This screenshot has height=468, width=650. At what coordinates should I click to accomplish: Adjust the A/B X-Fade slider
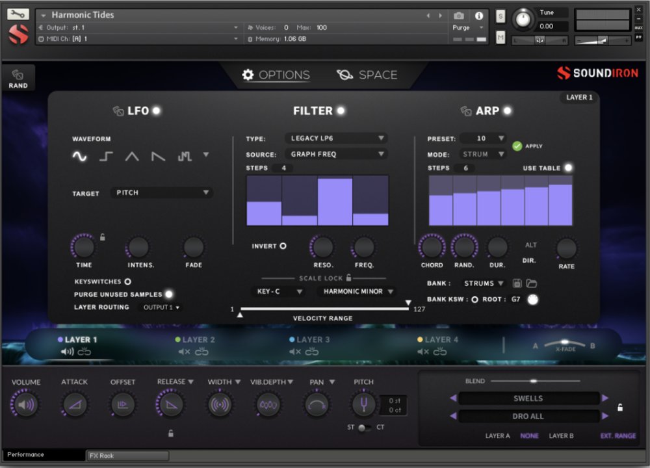pos(564,343)
